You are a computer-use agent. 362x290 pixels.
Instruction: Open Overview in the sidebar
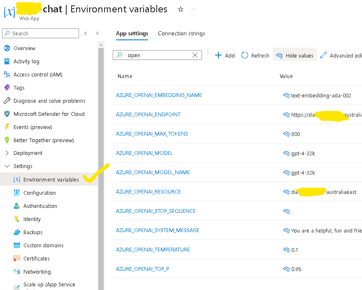[24, 48]
